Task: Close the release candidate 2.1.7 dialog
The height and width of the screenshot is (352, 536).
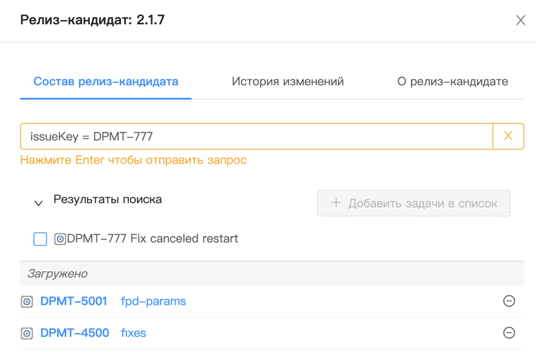Action: coord(520,21)
